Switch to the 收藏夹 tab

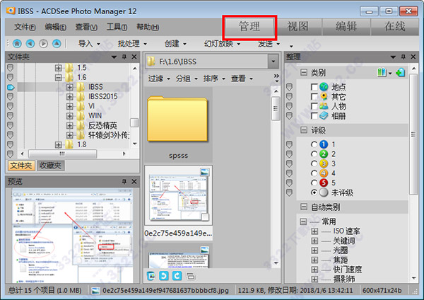pyautogui.click(x=50, y=166)
